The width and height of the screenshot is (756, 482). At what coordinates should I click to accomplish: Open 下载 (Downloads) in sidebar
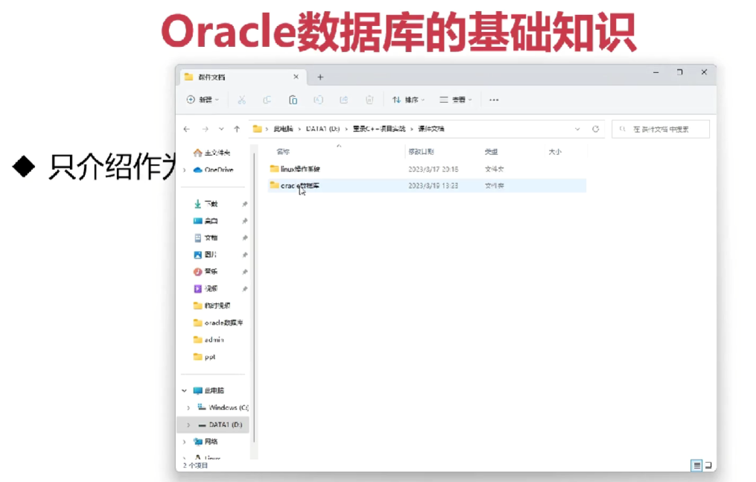(x=206, y=204)
